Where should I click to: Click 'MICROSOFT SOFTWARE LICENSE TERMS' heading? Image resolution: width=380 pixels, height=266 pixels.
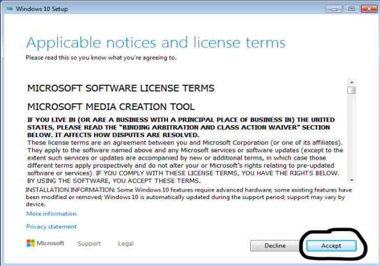(x=121, y=88)
